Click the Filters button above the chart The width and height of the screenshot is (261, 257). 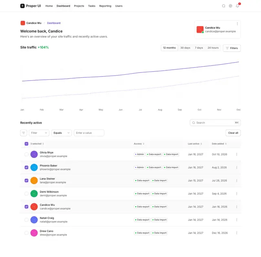pyautogui.click(x=232, y=48)
